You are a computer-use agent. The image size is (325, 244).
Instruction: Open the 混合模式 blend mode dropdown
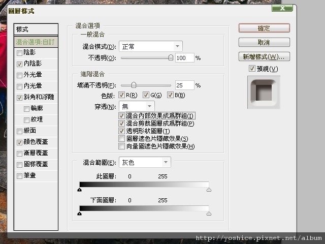pos(151,46)
